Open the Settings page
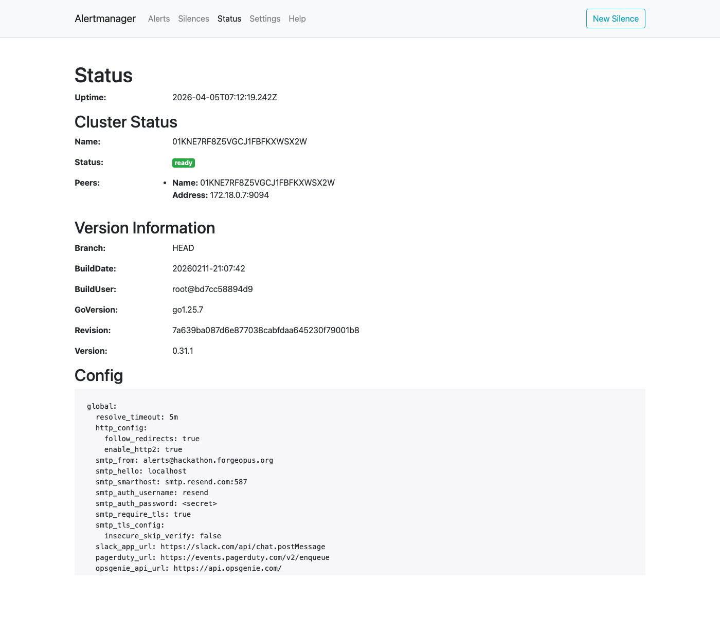This screenshot has height=617, width=720. [x=265, y=19]
